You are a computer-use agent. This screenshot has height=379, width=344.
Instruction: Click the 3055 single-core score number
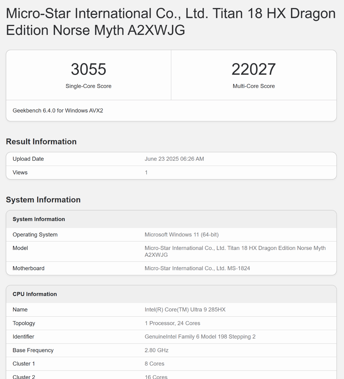89,69
